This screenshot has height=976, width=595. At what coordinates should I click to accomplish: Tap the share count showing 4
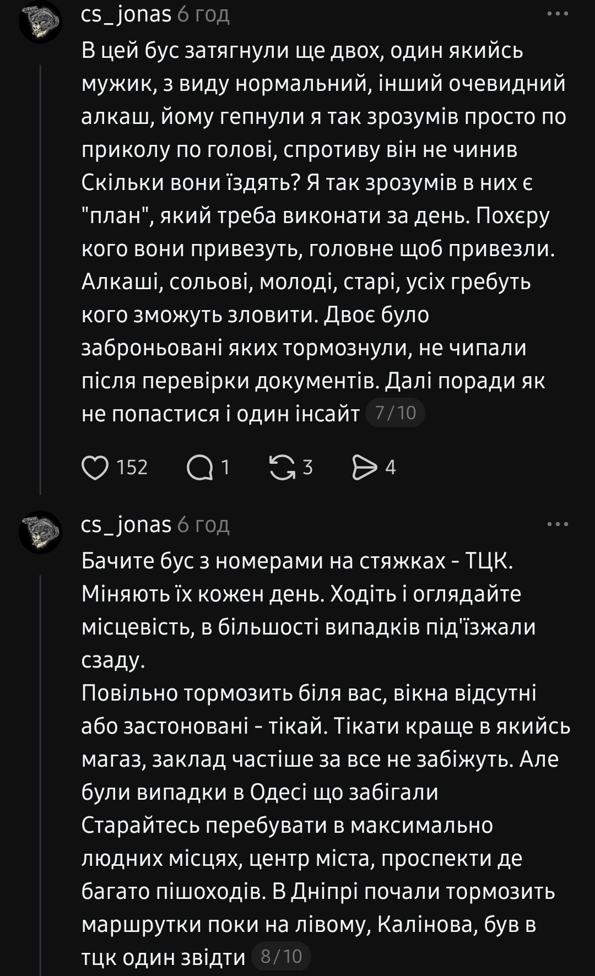click(390, 468)
